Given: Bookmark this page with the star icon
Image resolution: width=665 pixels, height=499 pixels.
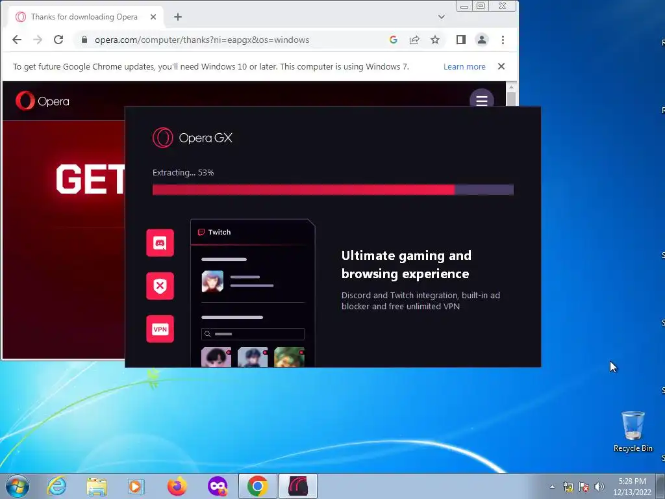Looking at the screenshot, I should (435, 40).
